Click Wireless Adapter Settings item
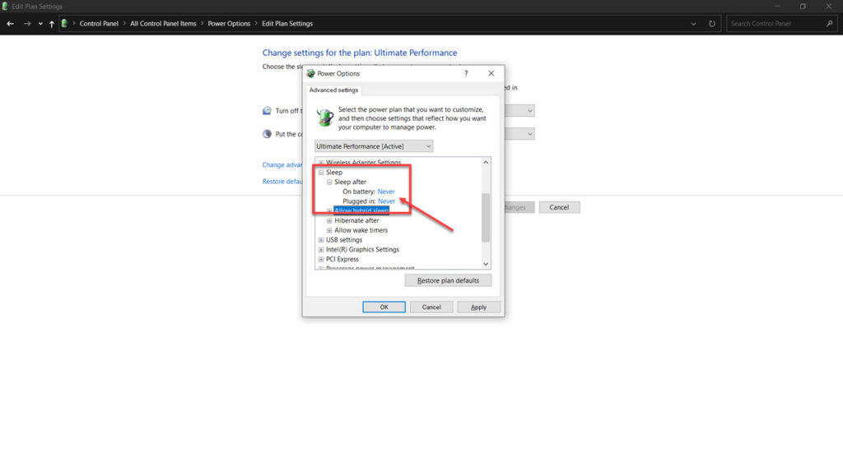843x457 pixels. (x=363, y=162)
